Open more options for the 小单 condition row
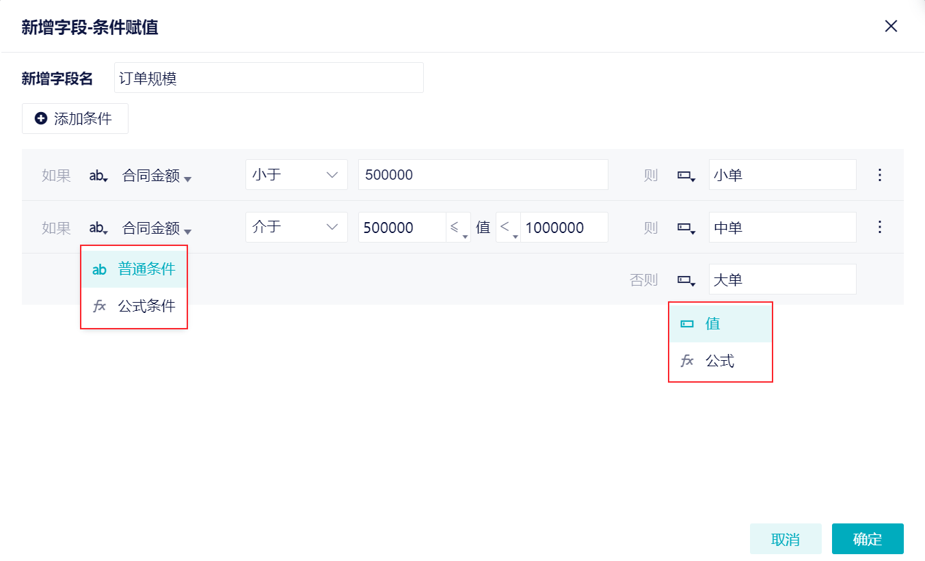 (x=880, y=175)
